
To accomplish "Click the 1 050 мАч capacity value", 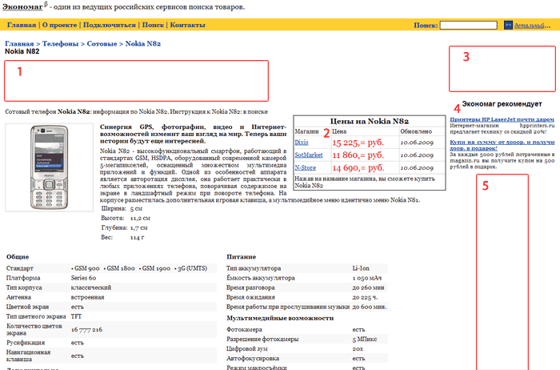I will tap(366, 278).
